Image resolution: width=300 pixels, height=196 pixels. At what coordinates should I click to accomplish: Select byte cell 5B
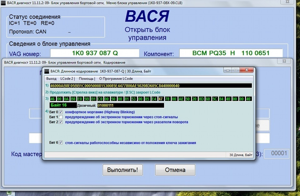pos(87,99)
